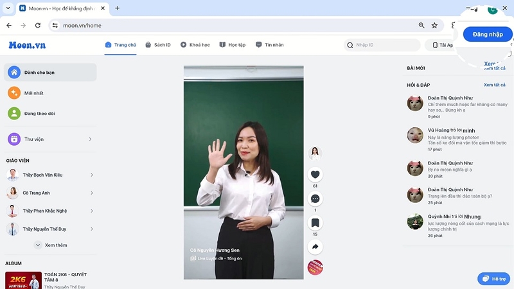
Task: Click Quỳnh Nhi's avatar
Action: 415,222
